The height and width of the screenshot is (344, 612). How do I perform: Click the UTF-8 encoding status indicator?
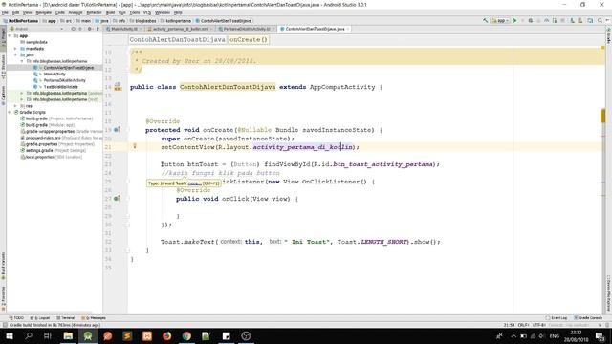[x=539, y=325]
